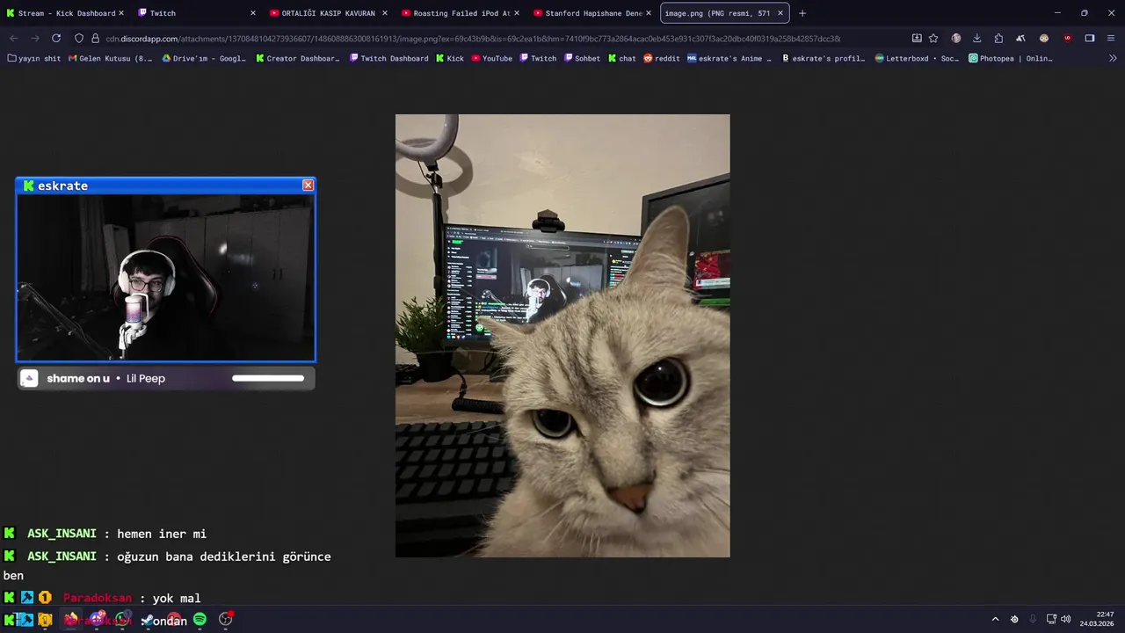The width and height of the screenshot is (1125, 633).
Task: Open OBS Studio from the taskbar
Action: pyautogui.click(x=226, y=620)
